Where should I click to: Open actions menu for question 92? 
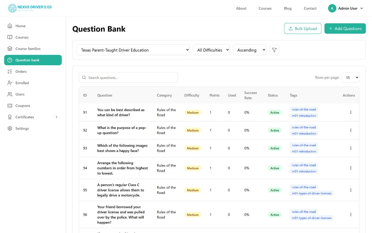click(x=351, y=130)
